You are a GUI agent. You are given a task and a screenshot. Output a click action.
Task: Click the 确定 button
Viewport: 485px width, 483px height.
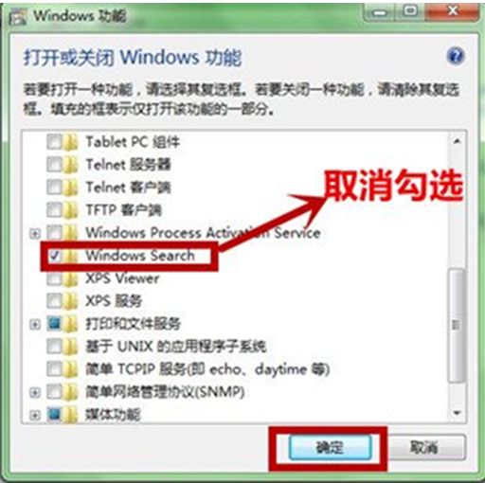point(330,447)
